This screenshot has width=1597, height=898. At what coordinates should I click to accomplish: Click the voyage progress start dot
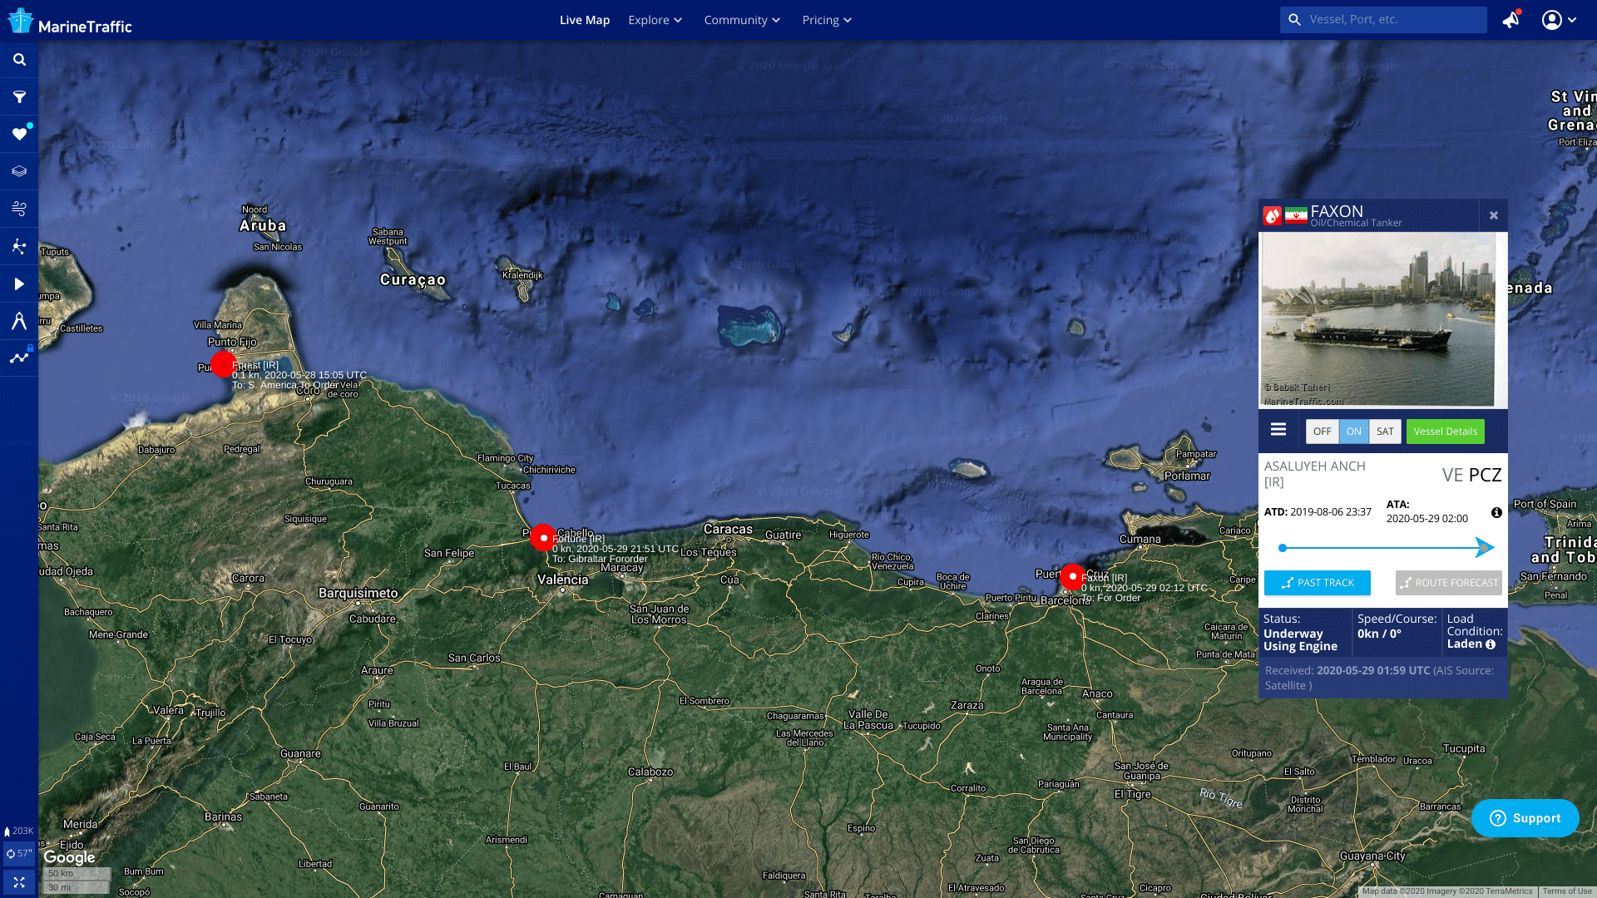pyautogui.click(x=1283, y=548)
